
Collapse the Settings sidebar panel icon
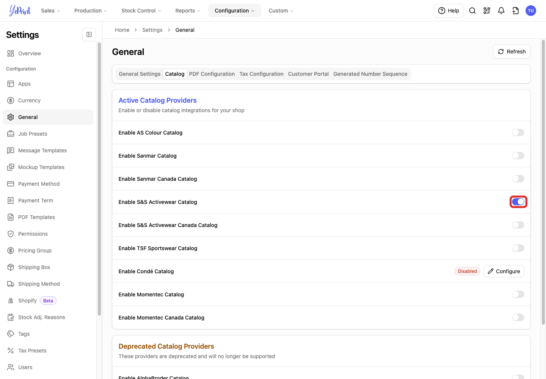point(89,34)
